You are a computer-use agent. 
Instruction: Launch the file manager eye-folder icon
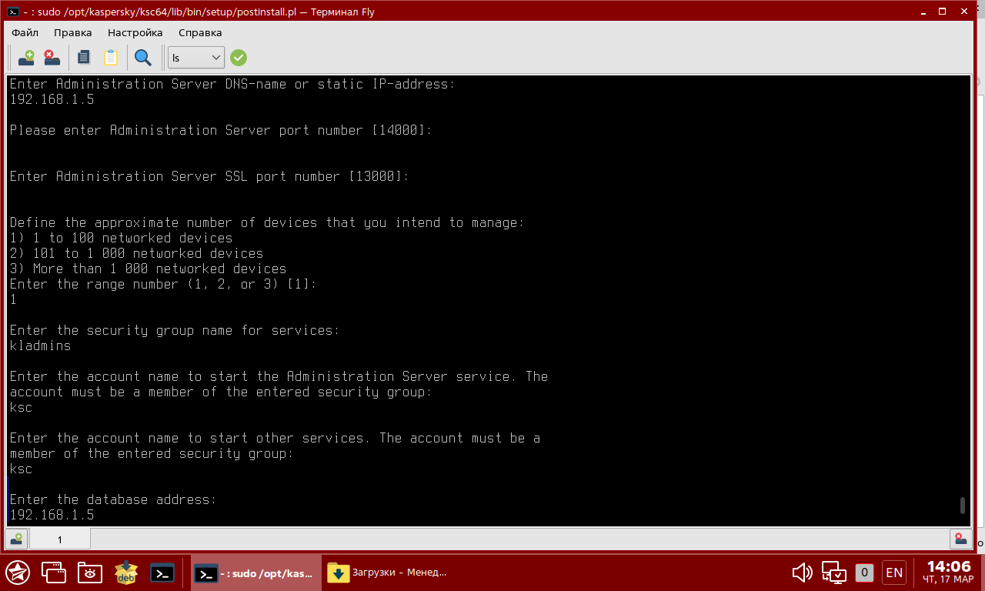click(90, 573)
